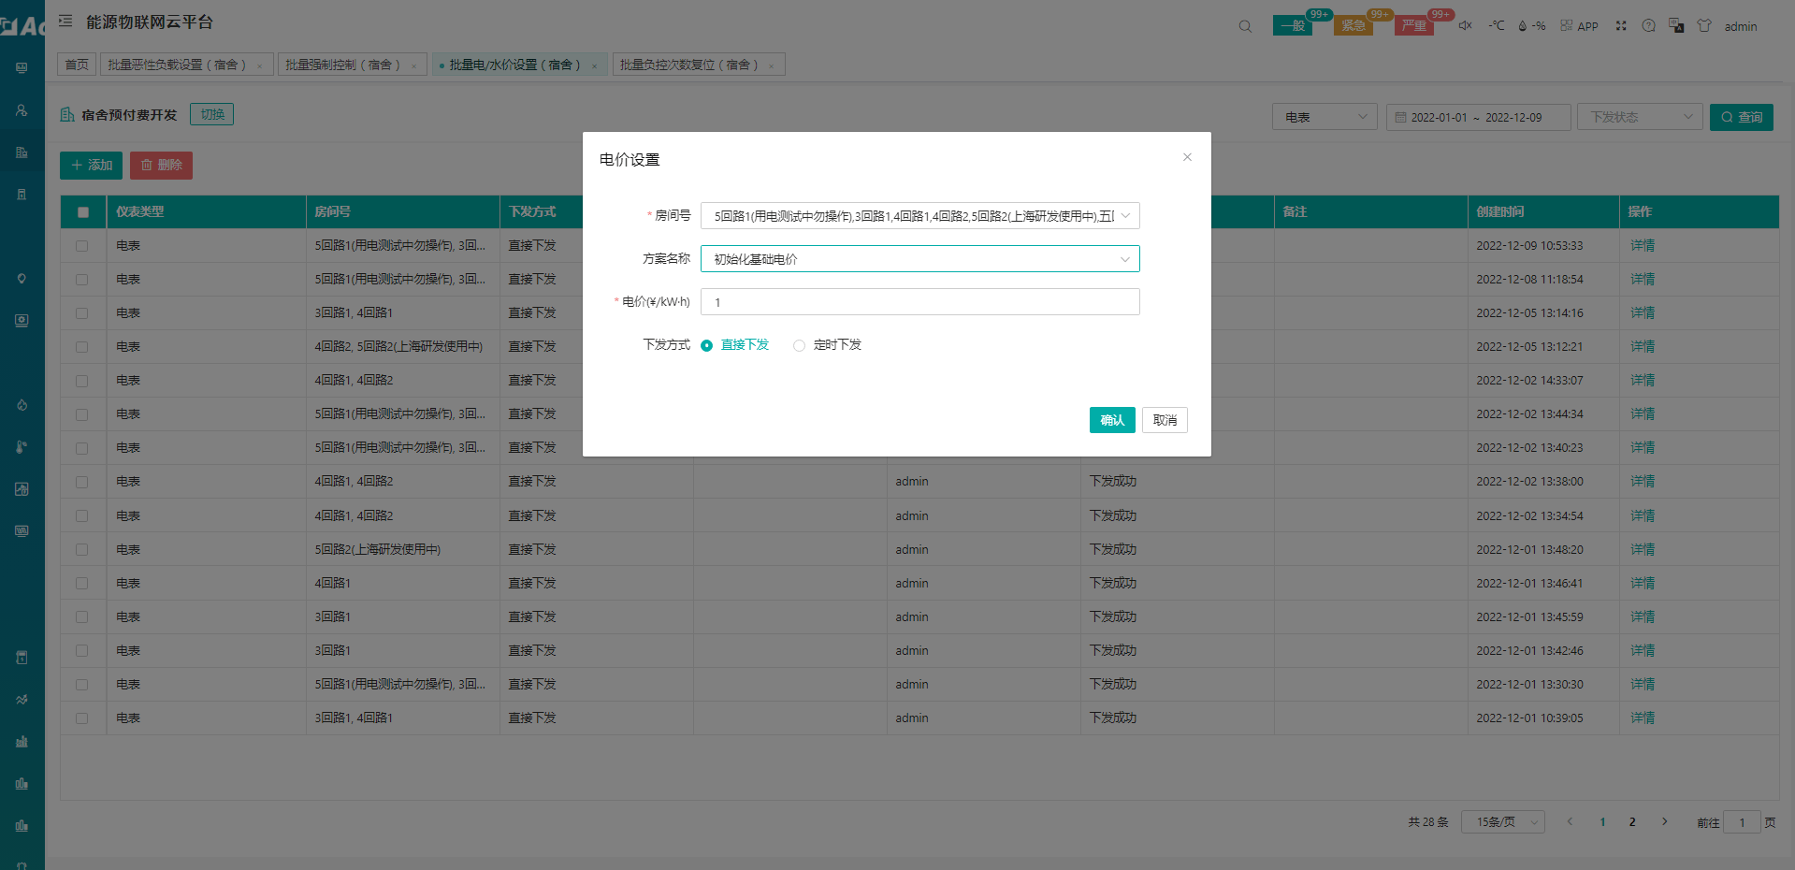Click the 电价(¥/kW·h) input field
This screenshot has height=870, width=1795.
[919, 302]
